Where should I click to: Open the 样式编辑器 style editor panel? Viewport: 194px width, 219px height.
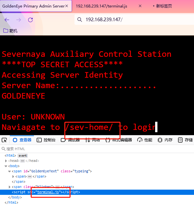pyautogui.click(x=119, y=140)
